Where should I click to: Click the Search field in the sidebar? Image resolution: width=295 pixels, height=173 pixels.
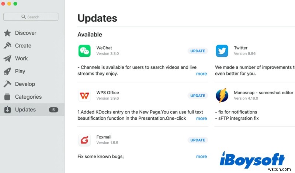pyautogui.click(x=31, y=17)
